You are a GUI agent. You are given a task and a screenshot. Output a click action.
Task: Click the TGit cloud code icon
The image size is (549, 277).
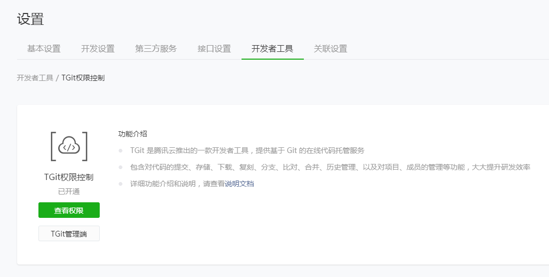pyautogui.click(x=69, y=147)
